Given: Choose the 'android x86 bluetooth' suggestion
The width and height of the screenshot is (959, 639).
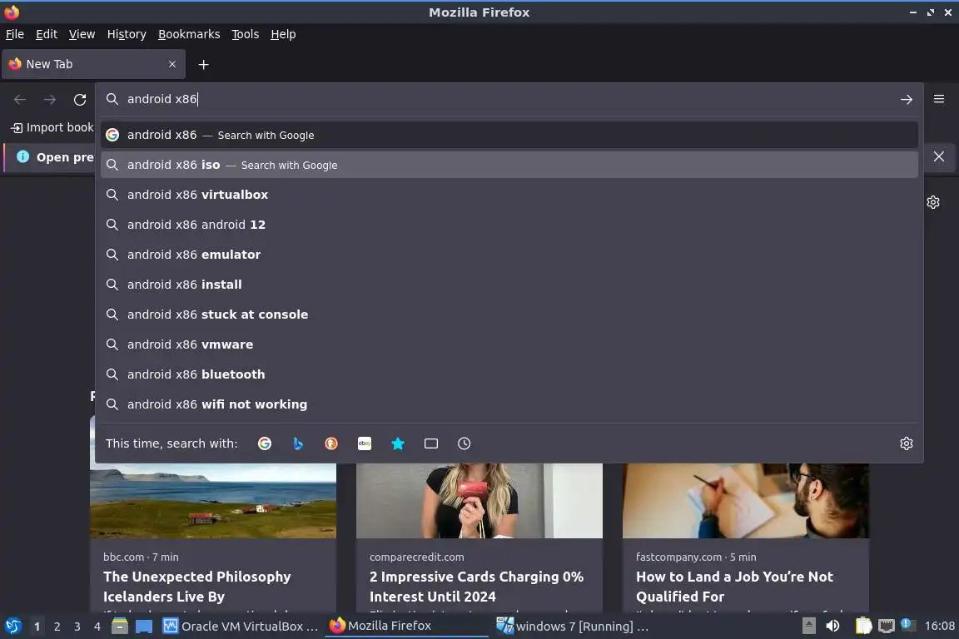Looking at the screenshot, I should point(509,375).
